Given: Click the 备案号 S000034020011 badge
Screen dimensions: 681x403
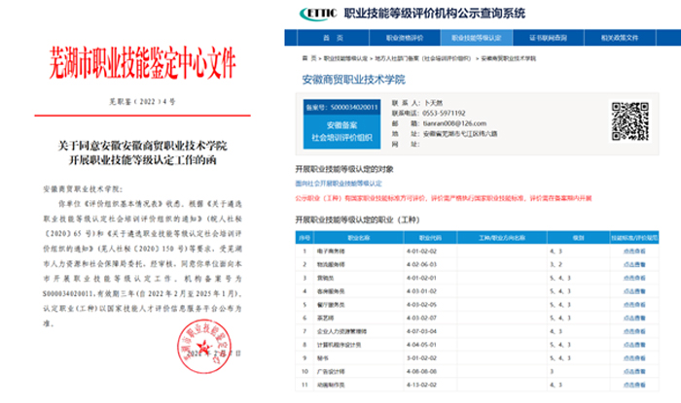Looking at the screenshot, I should point(341,107).
